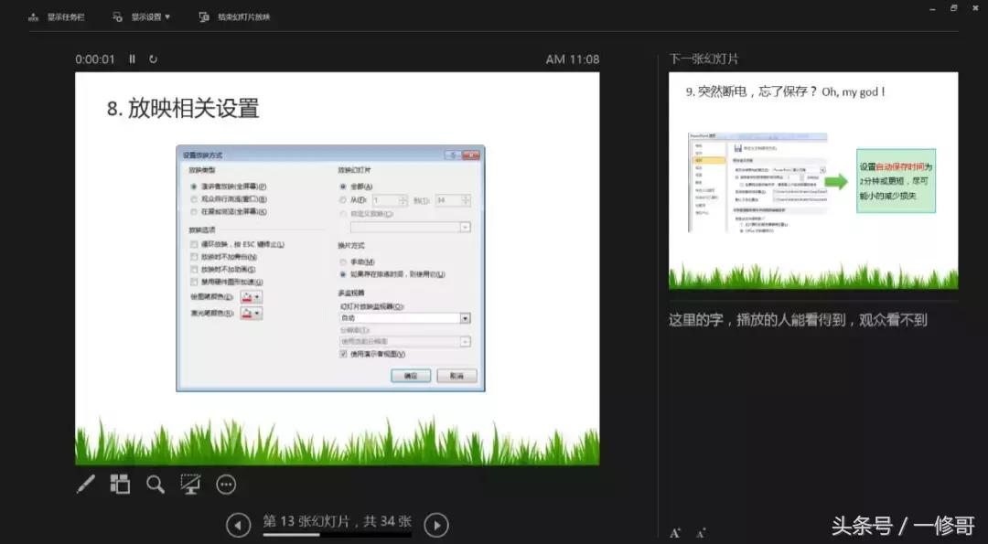Increase the notes font size

(x=675, y=531)
